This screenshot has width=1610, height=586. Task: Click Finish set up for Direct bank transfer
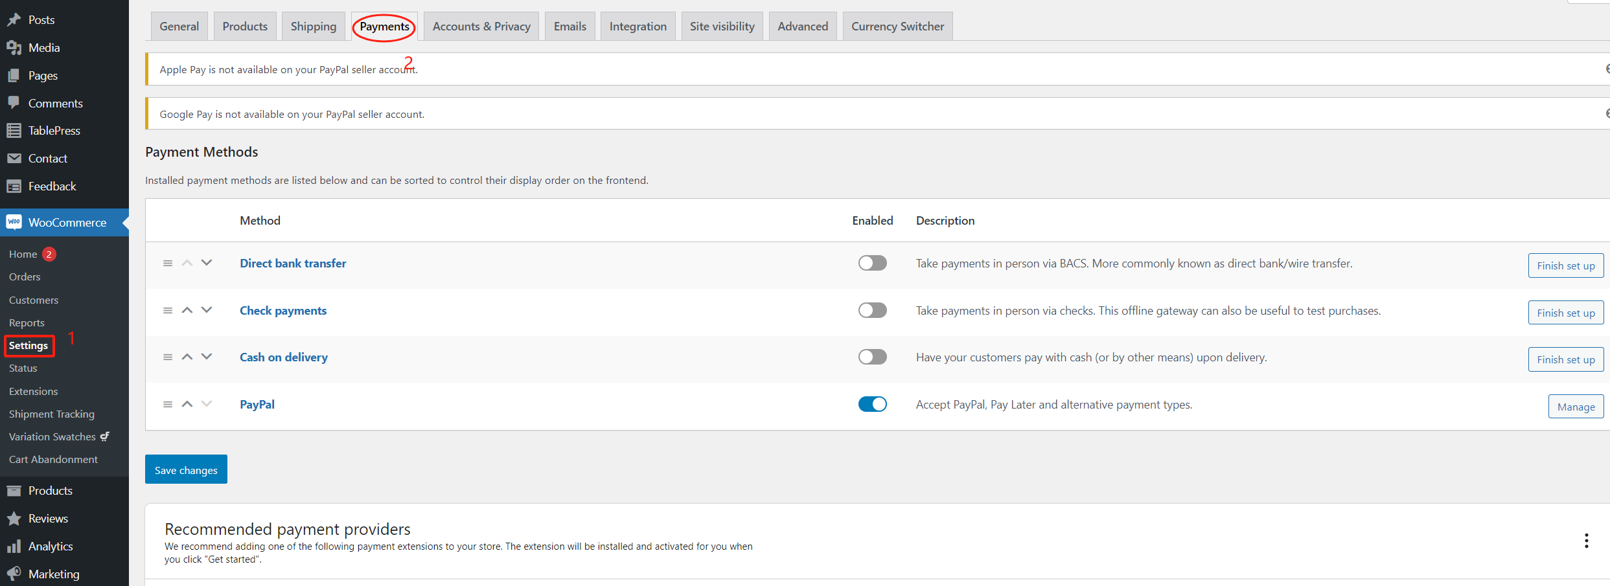point(1566,265)
